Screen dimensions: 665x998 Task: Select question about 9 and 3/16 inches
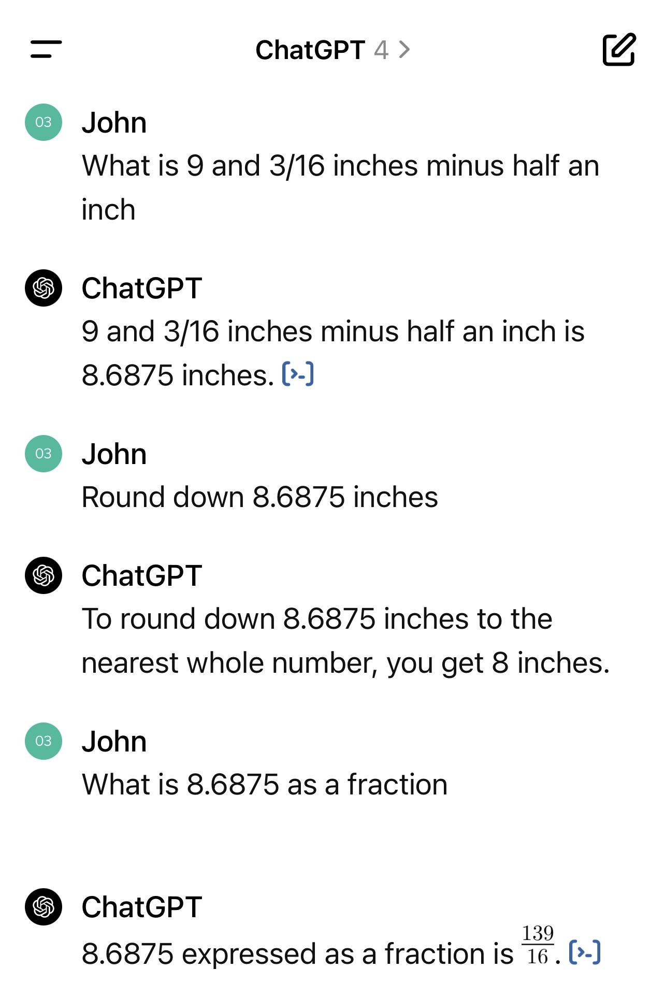tap(340, 187)
